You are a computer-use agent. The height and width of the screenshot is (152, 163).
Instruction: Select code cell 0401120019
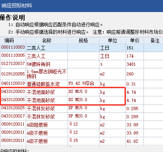[13, 84]
